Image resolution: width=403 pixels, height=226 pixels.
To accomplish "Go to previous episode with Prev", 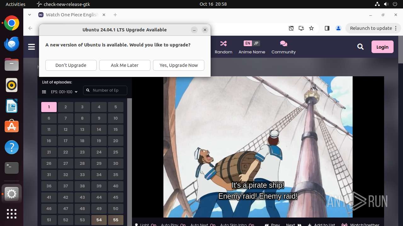I will click(272, 225).
